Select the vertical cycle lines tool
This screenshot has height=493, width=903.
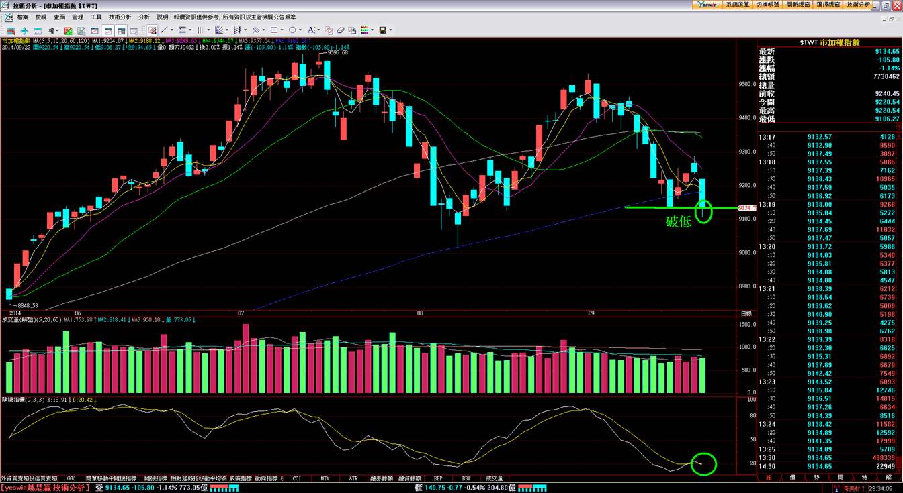pos(200,30)
